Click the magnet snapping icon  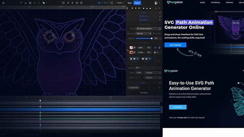coord(99,3)
